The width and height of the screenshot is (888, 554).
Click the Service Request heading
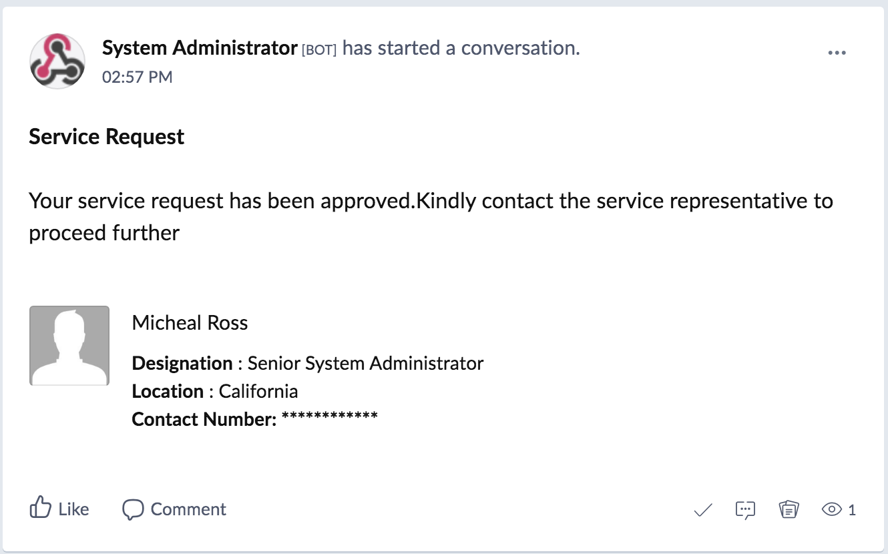tap(107, 137)
